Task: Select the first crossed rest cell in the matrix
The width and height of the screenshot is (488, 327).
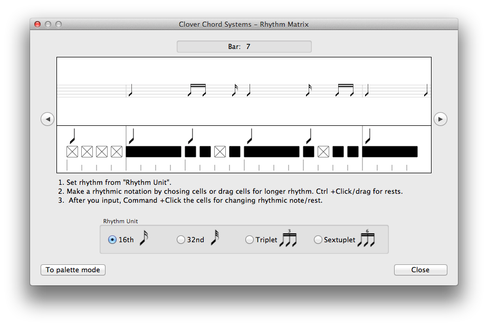Action: coord(72,152)
